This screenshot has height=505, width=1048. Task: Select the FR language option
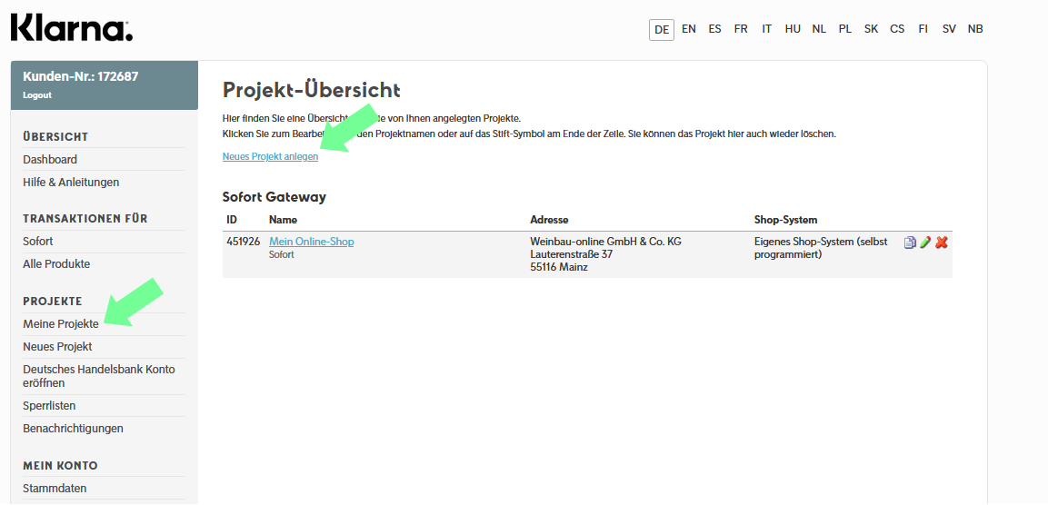(x=741, y=29)
